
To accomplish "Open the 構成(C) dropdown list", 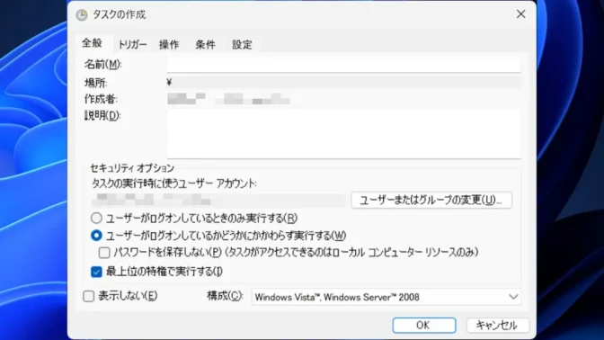I will (386, 297).
